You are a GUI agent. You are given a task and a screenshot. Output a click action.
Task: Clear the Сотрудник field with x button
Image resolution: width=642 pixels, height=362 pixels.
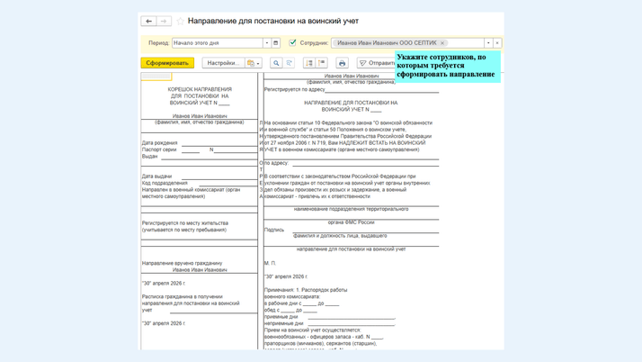tap(497, 42)
